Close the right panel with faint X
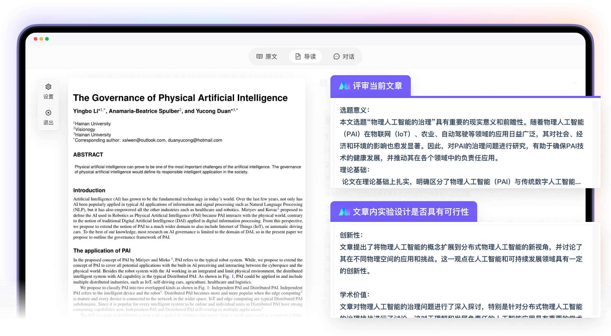Image resolution: width=611 pixels, height=336 pixels. coord(575,83)
